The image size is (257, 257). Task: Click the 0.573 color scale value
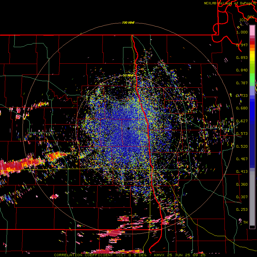coord(242,134)
